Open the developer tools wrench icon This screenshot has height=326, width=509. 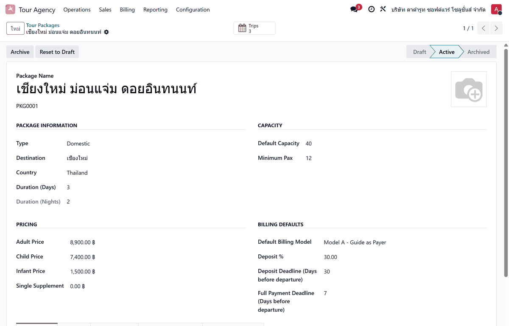point(383,9)
